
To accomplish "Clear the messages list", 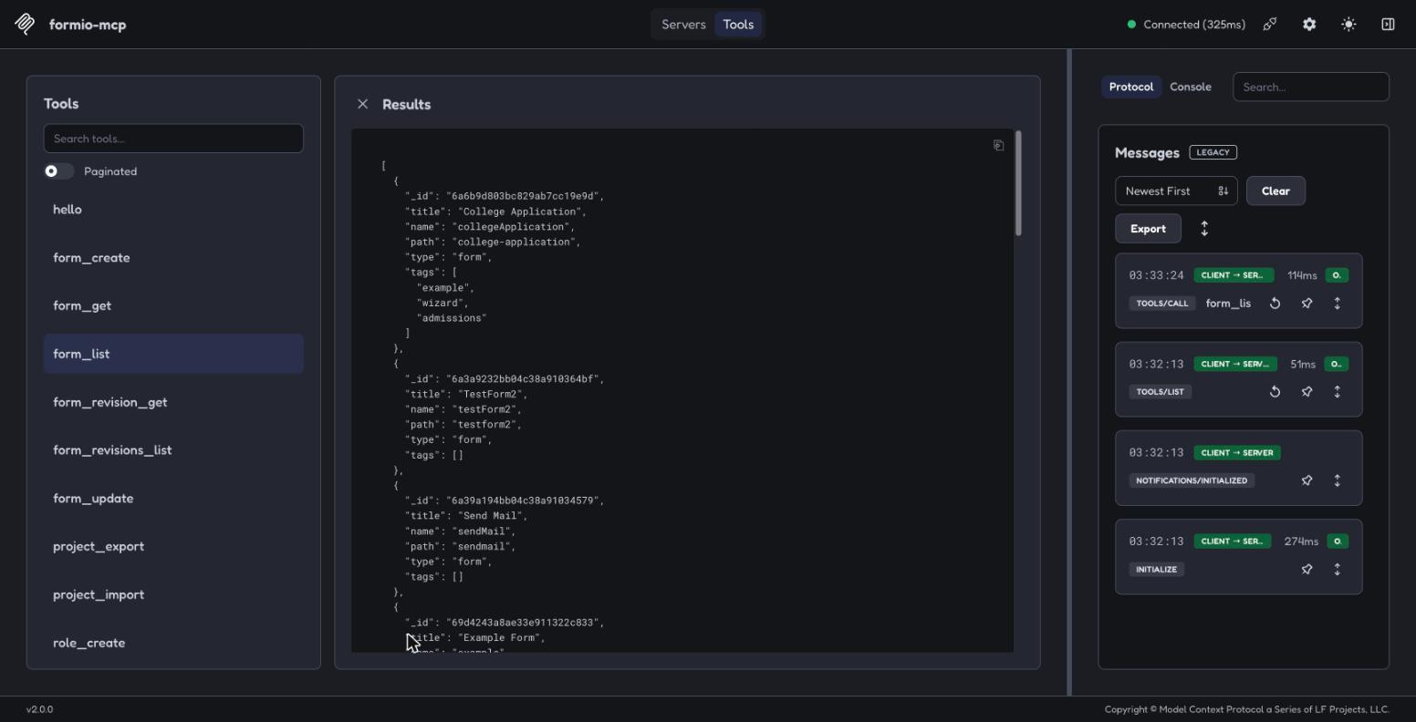I will (x=1275, y=191).
